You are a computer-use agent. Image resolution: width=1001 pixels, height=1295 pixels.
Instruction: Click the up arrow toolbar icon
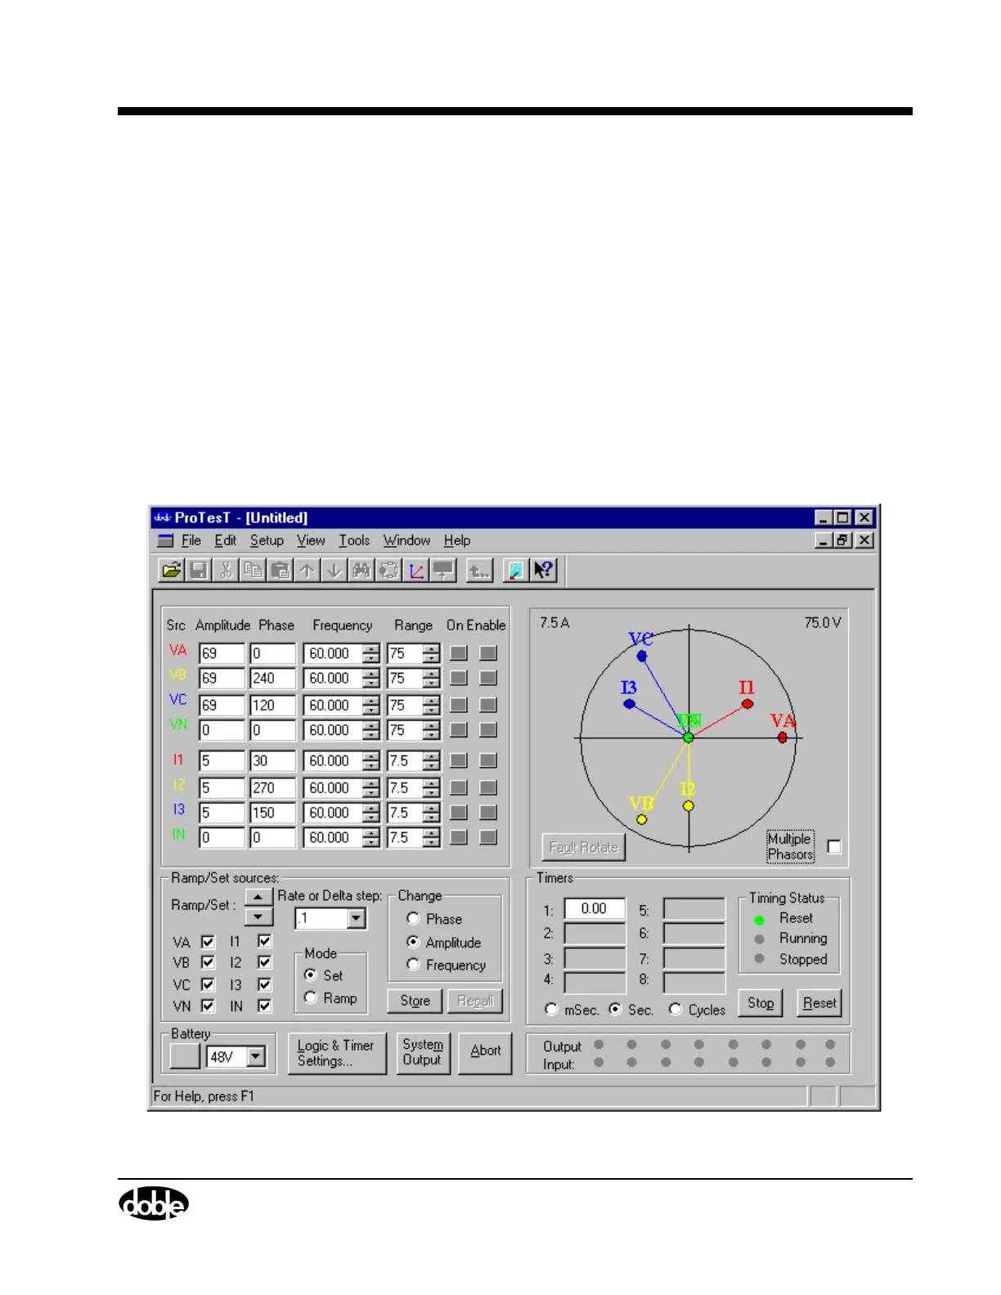(x=307, y=570)
